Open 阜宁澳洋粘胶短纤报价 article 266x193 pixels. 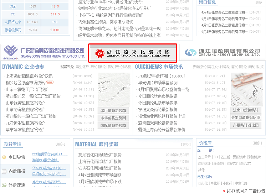[25, 130]
